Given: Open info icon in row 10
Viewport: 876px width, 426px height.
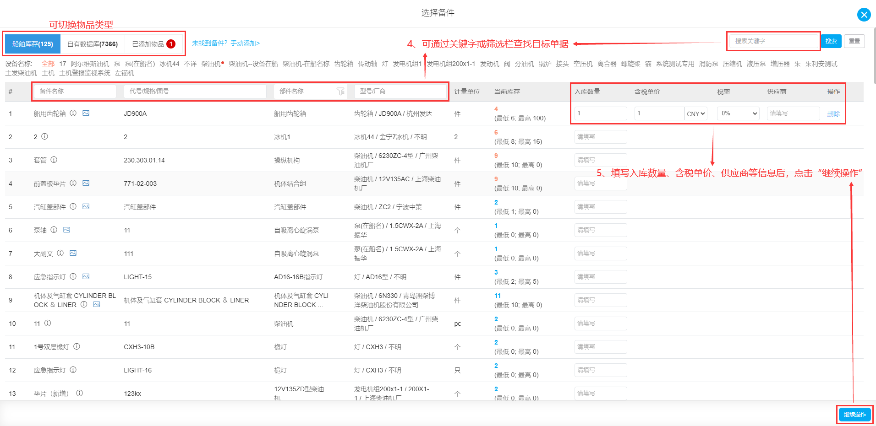Looking at the screenshot, I should pyautogui.click(x=48, y=323).
